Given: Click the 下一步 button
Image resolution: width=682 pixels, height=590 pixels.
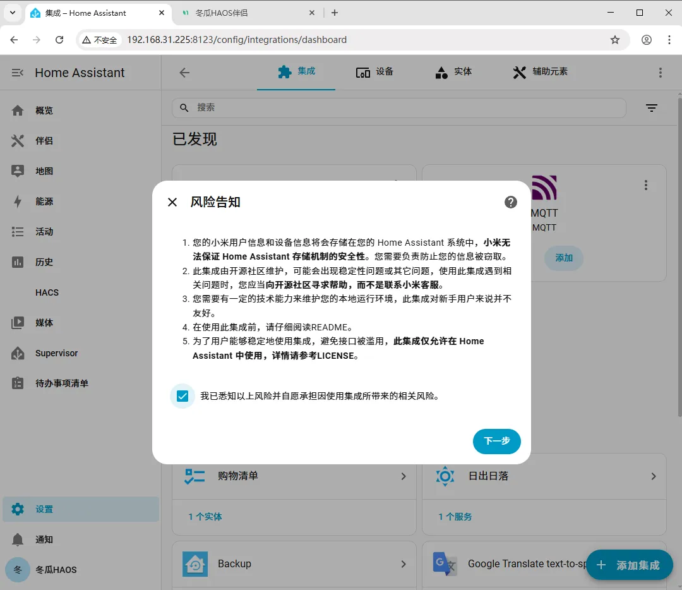Looking at the screenshot, I should pyautogui.click(x=497, y=441).
